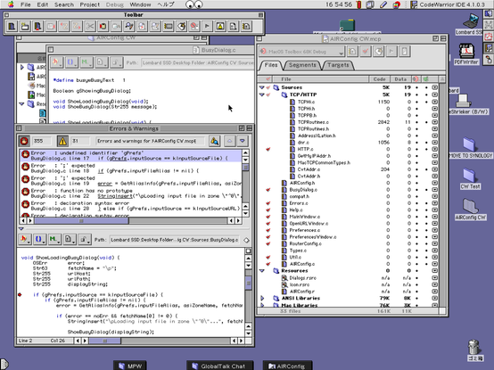Collapse the Resources group
Viewport: 494px width, 370px height.
(262, 271)
